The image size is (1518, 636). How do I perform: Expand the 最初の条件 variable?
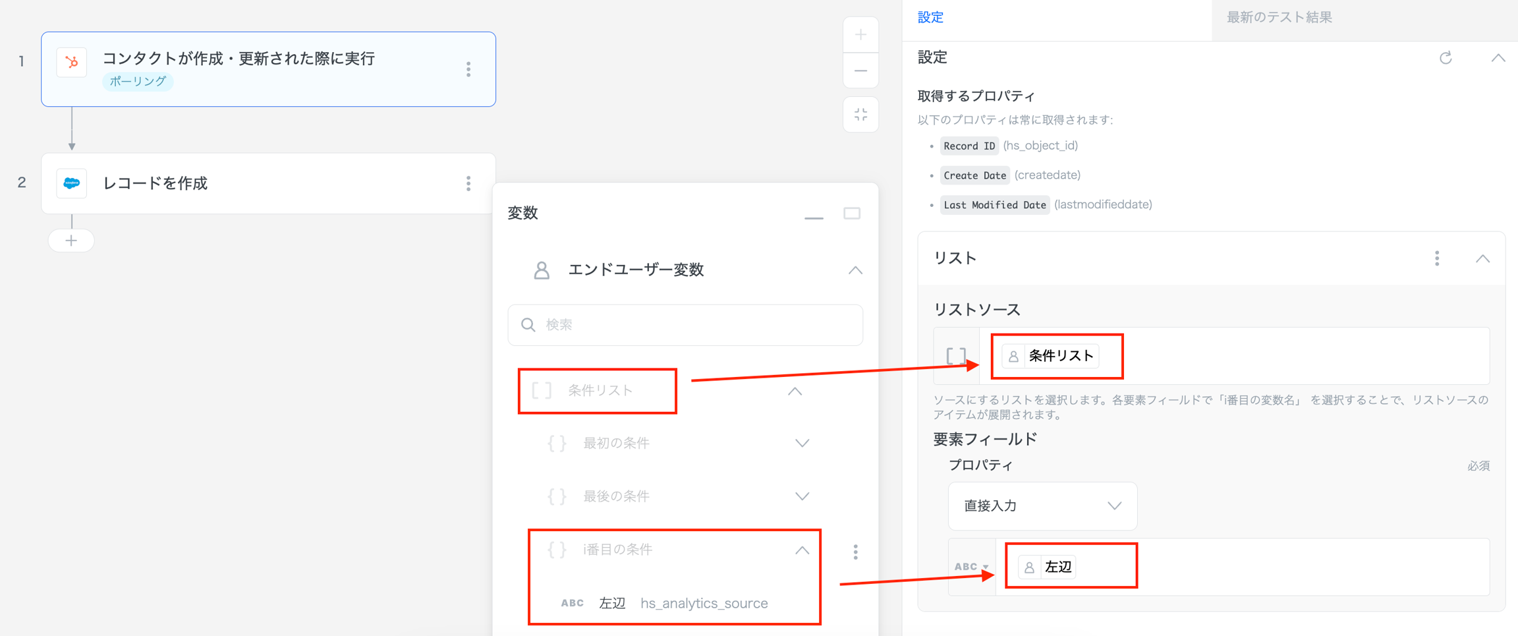(x=802, y=443)
